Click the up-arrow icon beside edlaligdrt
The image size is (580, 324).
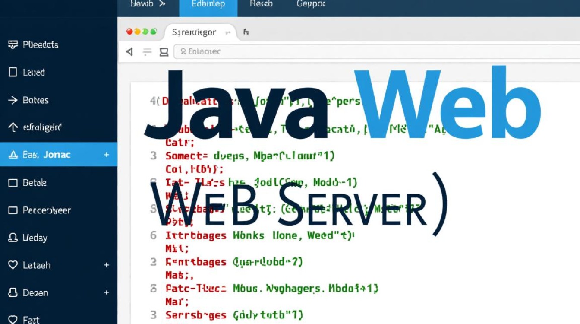coord(13,127)
